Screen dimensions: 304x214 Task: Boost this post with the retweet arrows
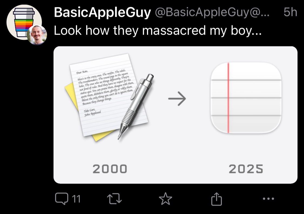pyautogui.click(x=115, y=199)
